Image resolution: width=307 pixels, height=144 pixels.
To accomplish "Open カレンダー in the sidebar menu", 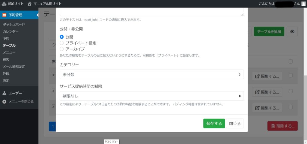I will [x=10, y=31].
